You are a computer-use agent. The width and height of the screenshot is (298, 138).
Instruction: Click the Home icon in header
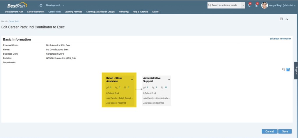(41, 5)
